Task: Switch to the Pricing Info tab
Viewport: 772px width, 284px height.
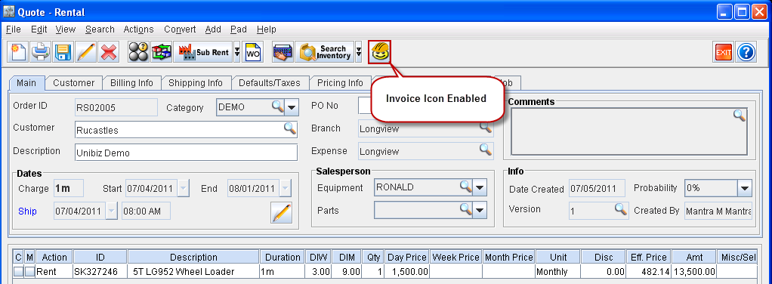Action: click(340, 82)
